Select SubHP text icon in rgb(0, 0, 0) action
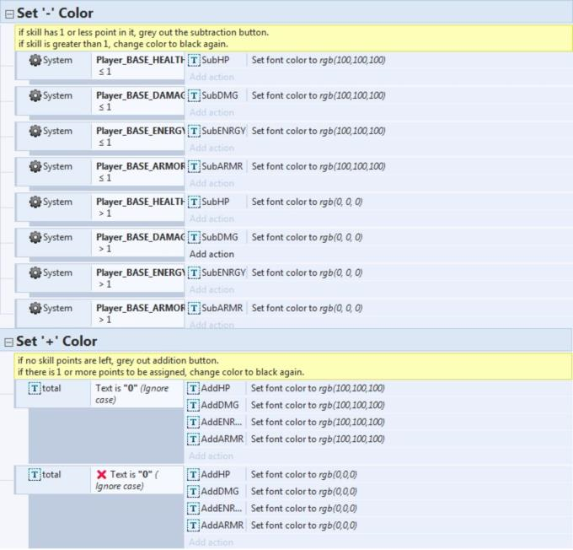 coord(194,202)
